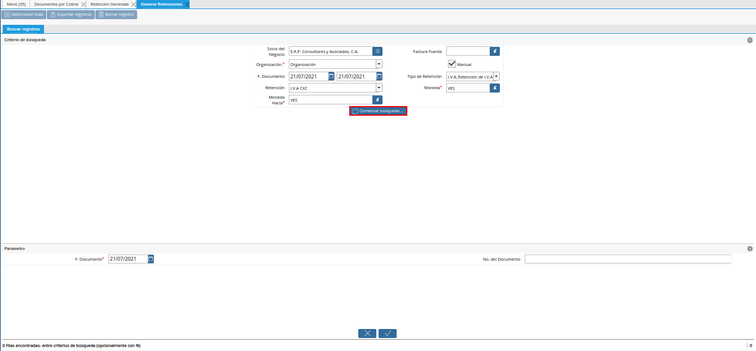Open calendar for F. Documento start date
This screenshot has width=756, height=351.
(x=332, y=76)
